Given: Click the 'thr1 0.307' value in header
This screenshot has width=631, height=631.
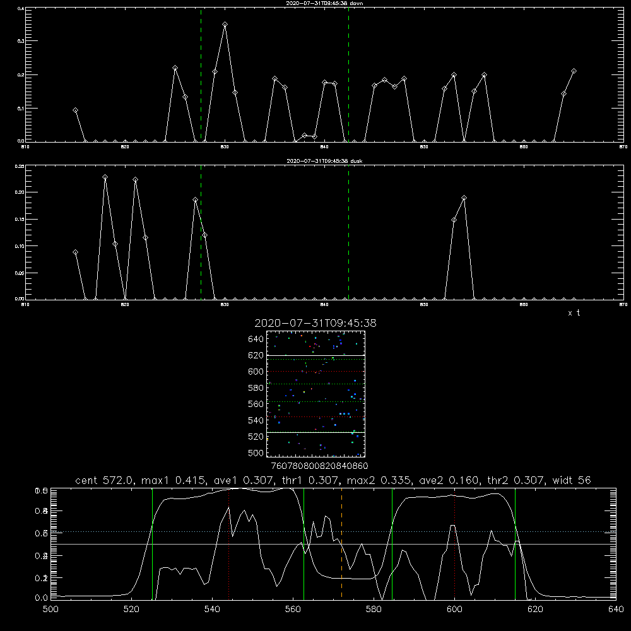Looking at the screenshot, I should pos(310,480).
